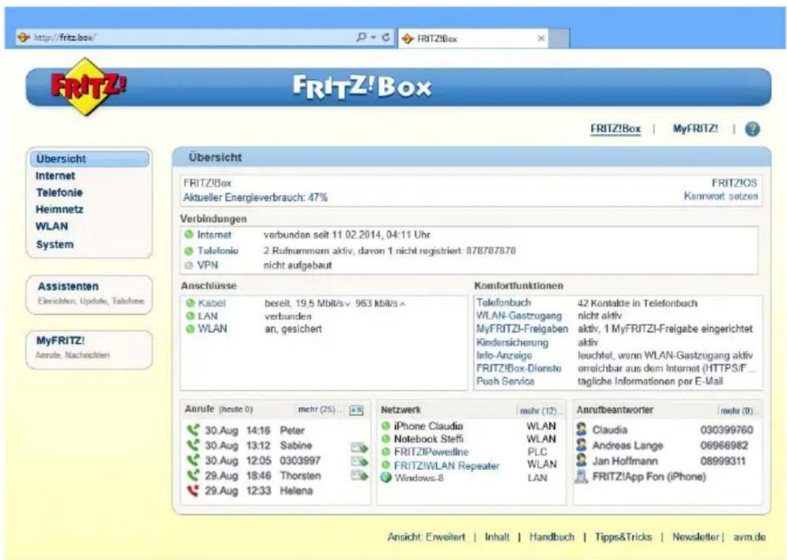
Task: Open the FRITZ!Powerline device link
Action: click(432, 452)
